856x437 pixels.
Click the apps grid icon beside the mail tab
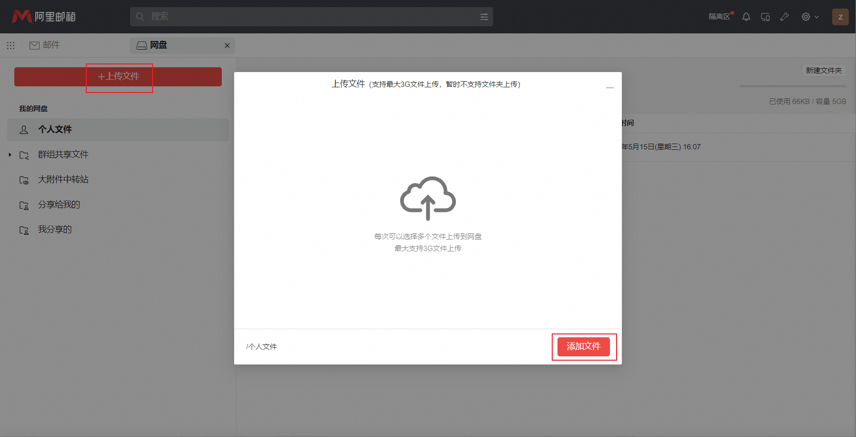(10, 45)
